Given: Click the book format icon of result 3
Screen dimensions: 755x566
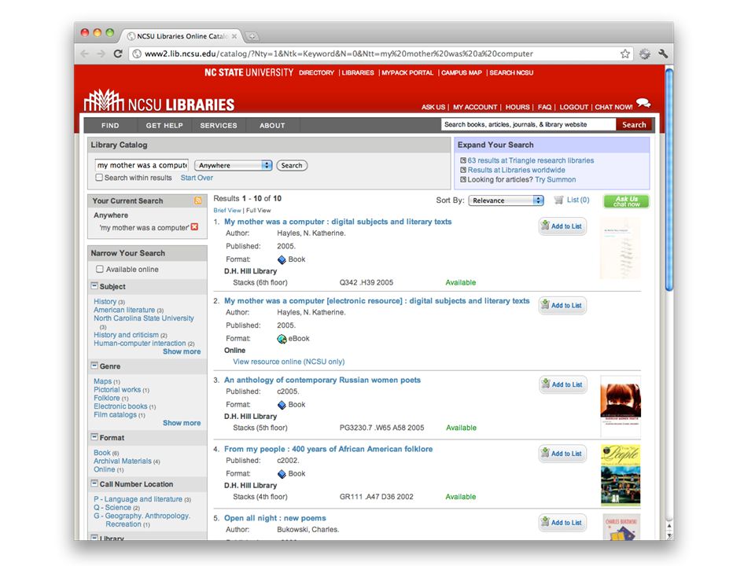Looking at the screenshot, I should point(282,405).
